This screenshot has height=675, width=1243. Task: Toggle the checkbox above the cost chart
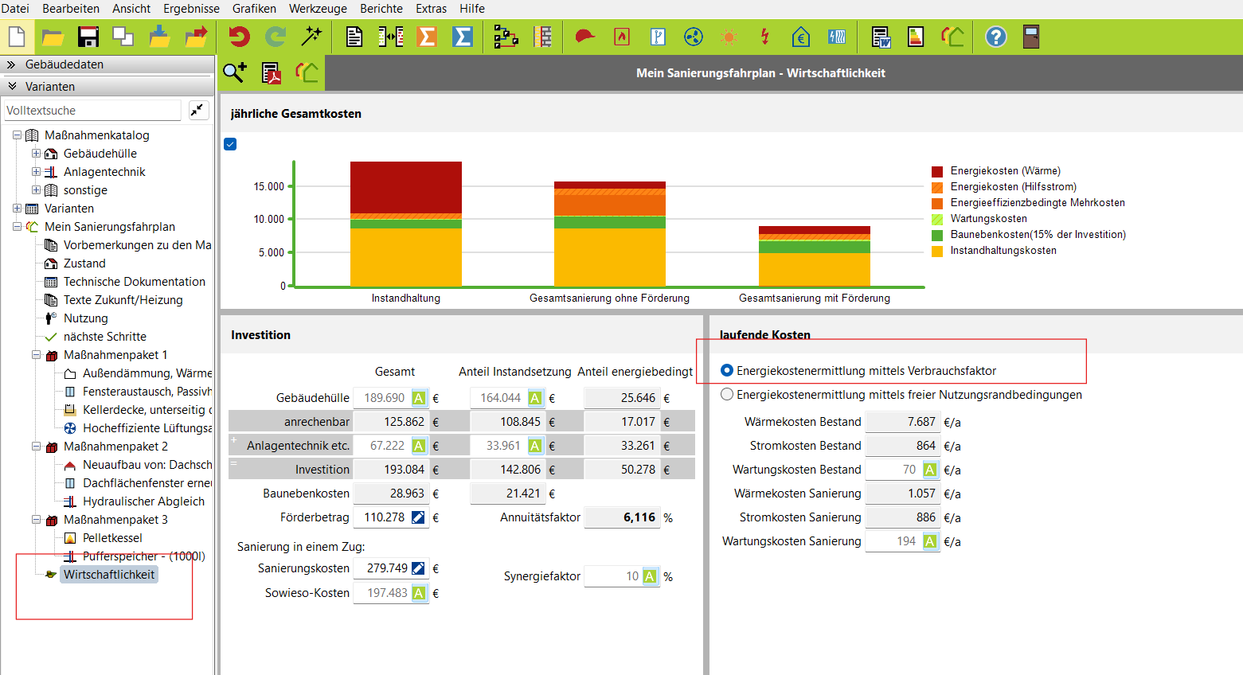coord(230,144)
